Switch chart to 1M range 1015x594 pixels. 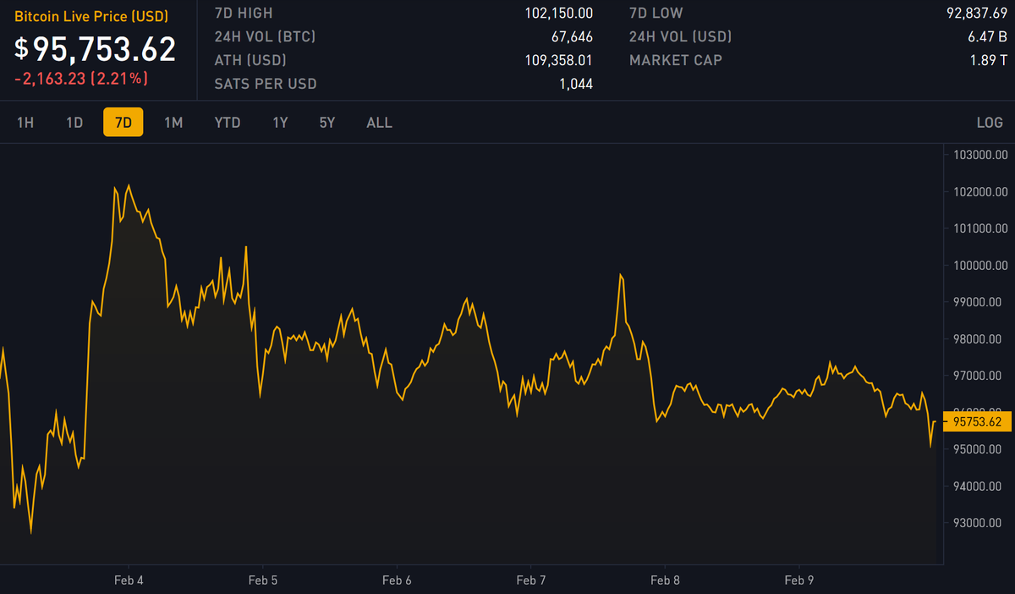(173, 123)
